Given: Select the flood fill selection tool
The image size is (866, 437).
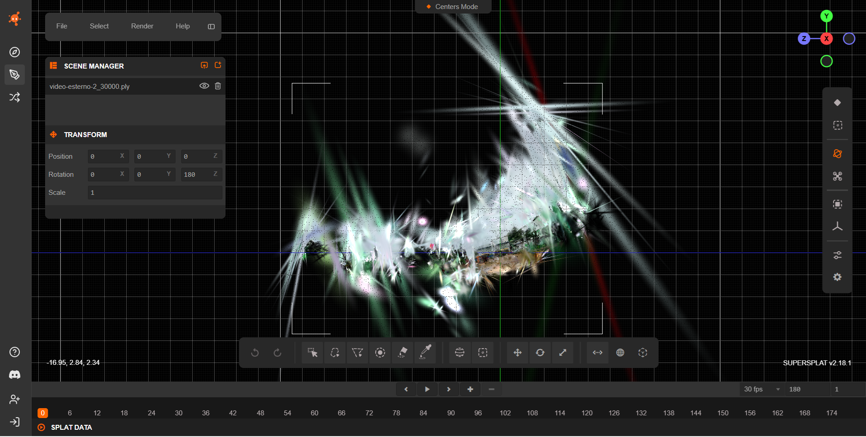Looking at the screenshot, I should click(x=403, y=353).
